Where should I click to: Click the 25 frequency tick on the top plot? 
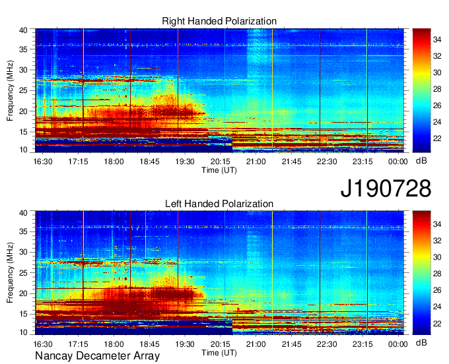click(23, 90)
